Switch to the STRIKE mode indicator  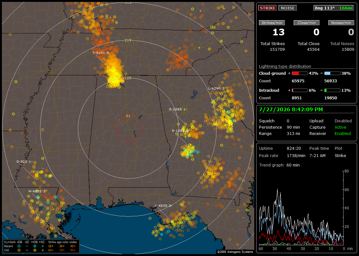(x=268, y=8)
